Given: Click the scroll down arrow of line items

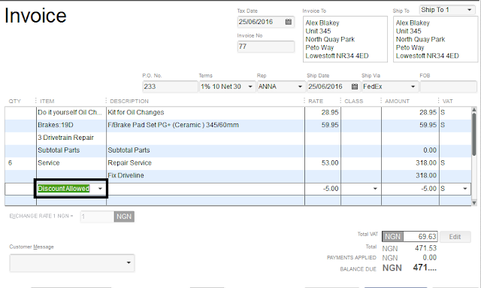Looking at the screenshot, I should 474,202.
